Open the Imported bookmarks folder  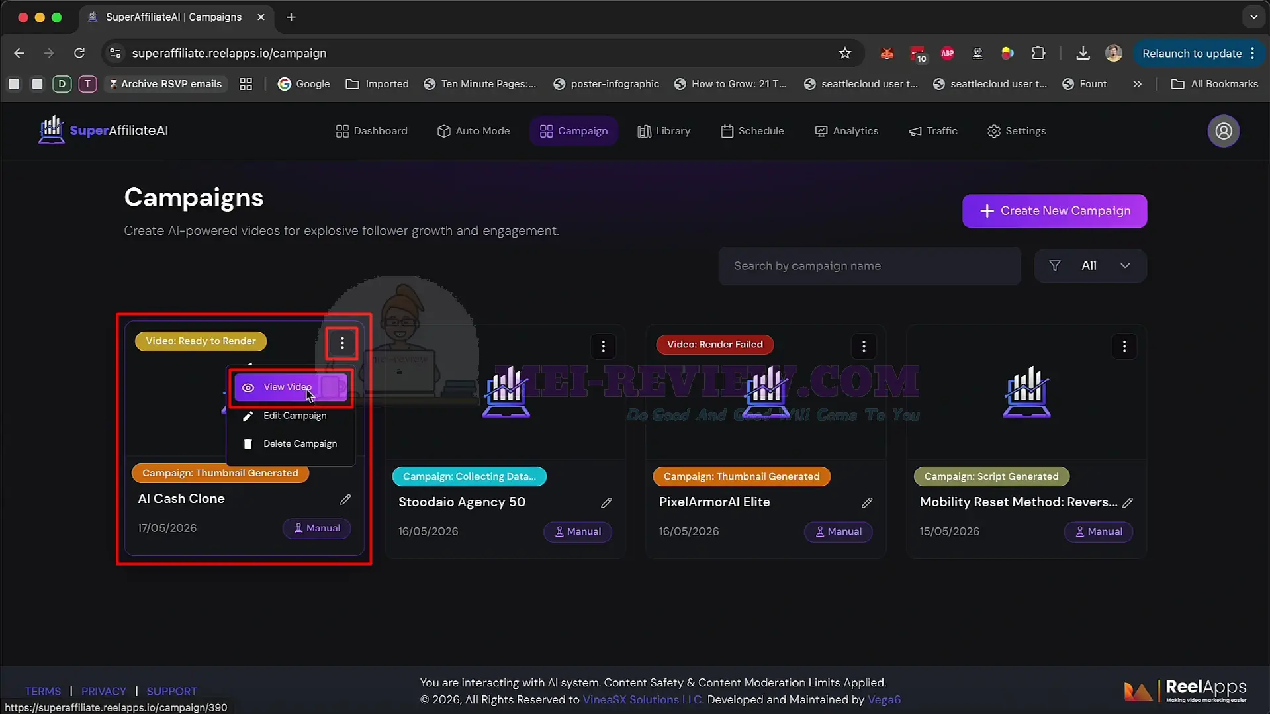click(377, 84)
